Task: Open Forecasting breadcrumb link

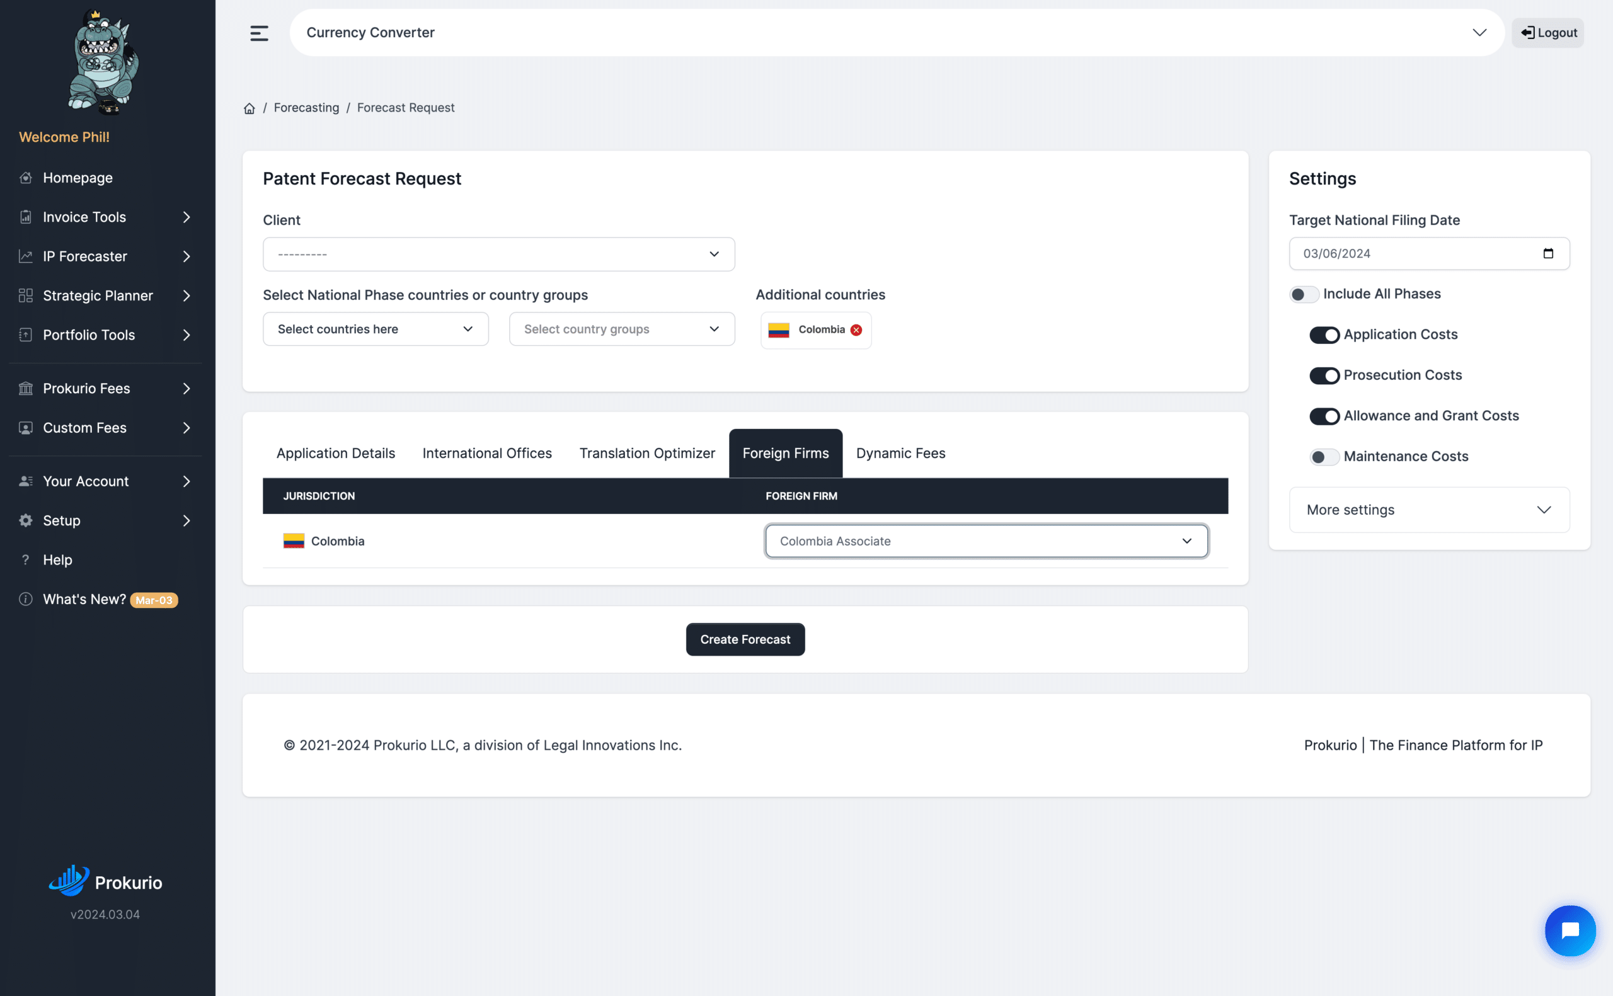Action: point(306,108)
